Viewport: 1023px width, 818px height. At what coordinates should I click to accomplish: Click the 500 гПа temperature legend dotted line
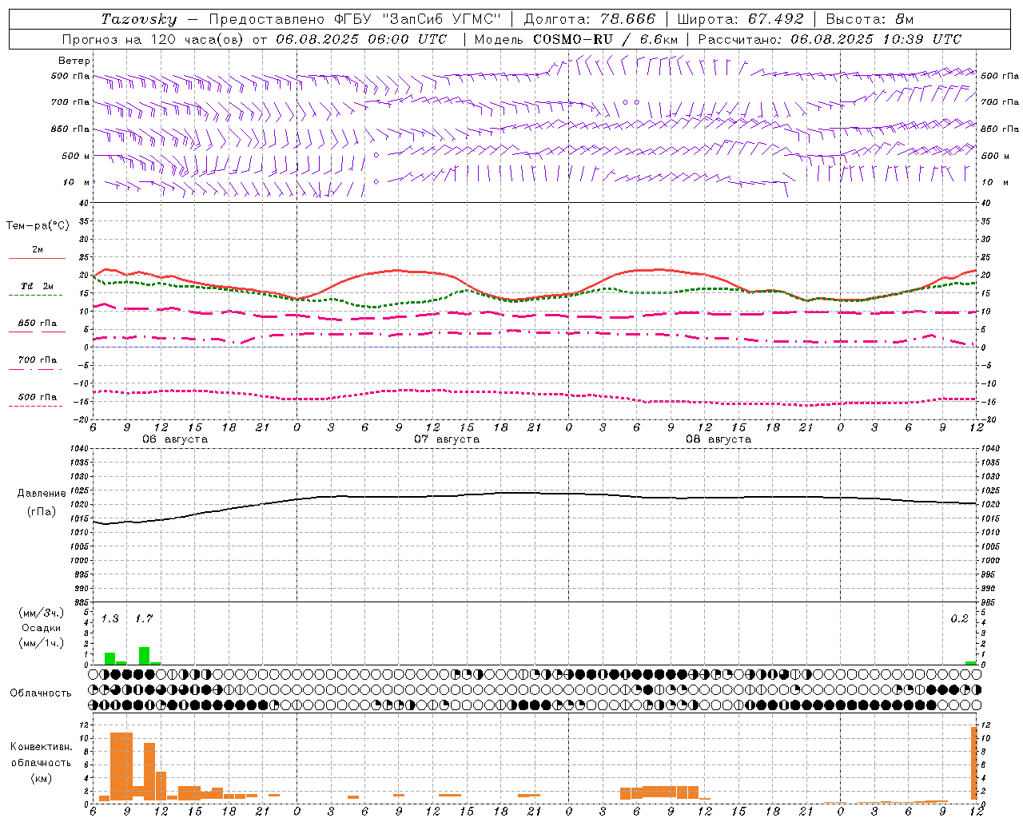(x=35, y=407)
